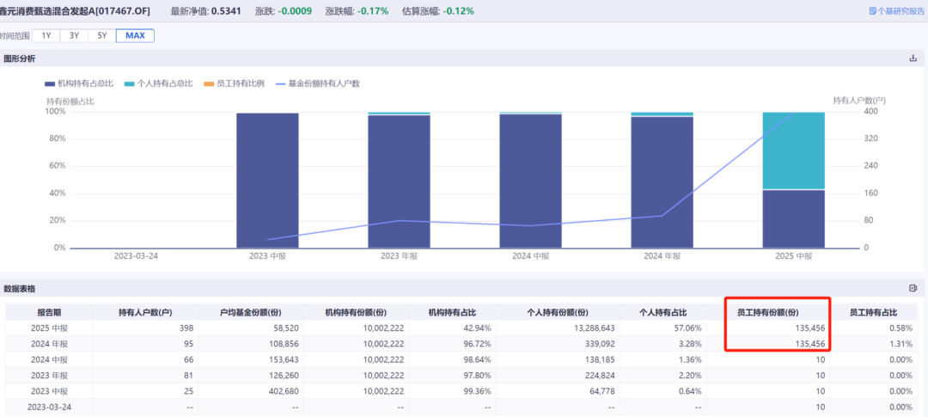
Task: Click the 2023 中报 chart bar
Action: click(267, 181)
